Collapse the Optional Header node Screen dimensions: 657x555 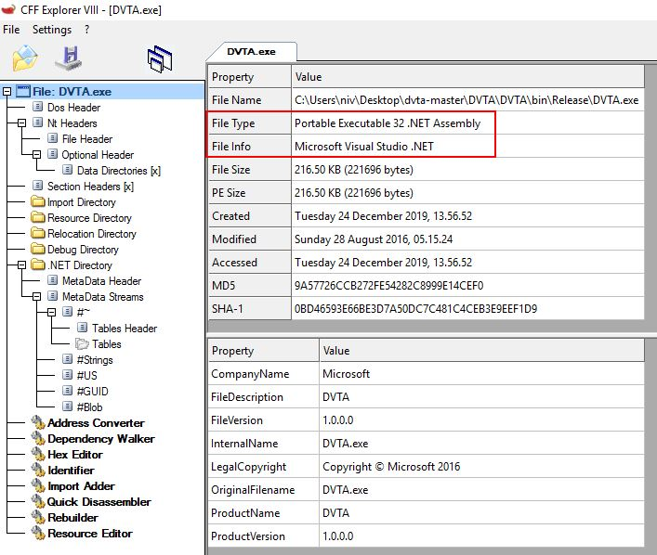click(37, 155)
